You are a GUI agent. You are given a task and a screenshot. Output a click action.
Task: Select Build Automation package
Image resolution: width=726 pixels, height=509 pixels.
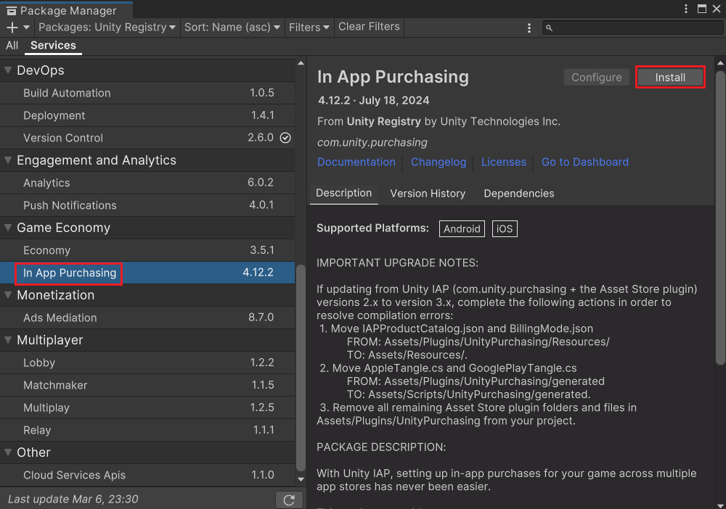tap(147, 93)
